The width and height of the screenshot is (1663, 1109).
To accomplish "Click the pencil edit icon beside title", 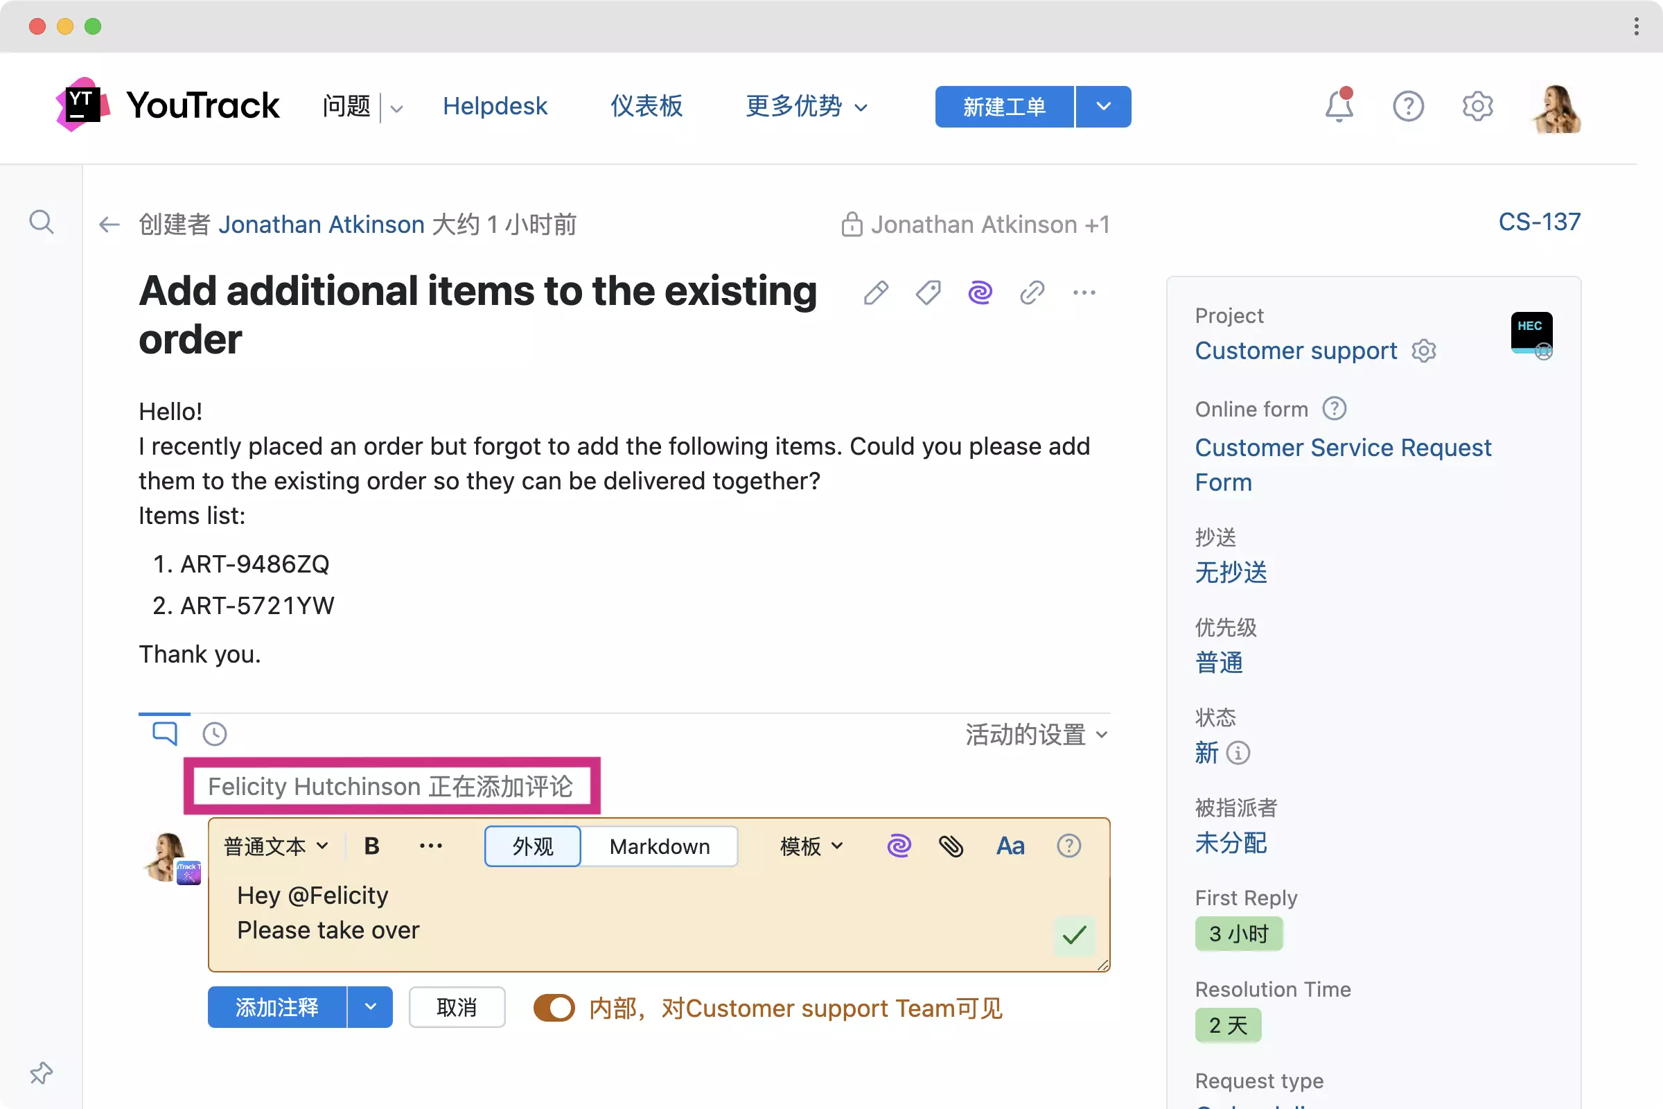I will 875,292.
